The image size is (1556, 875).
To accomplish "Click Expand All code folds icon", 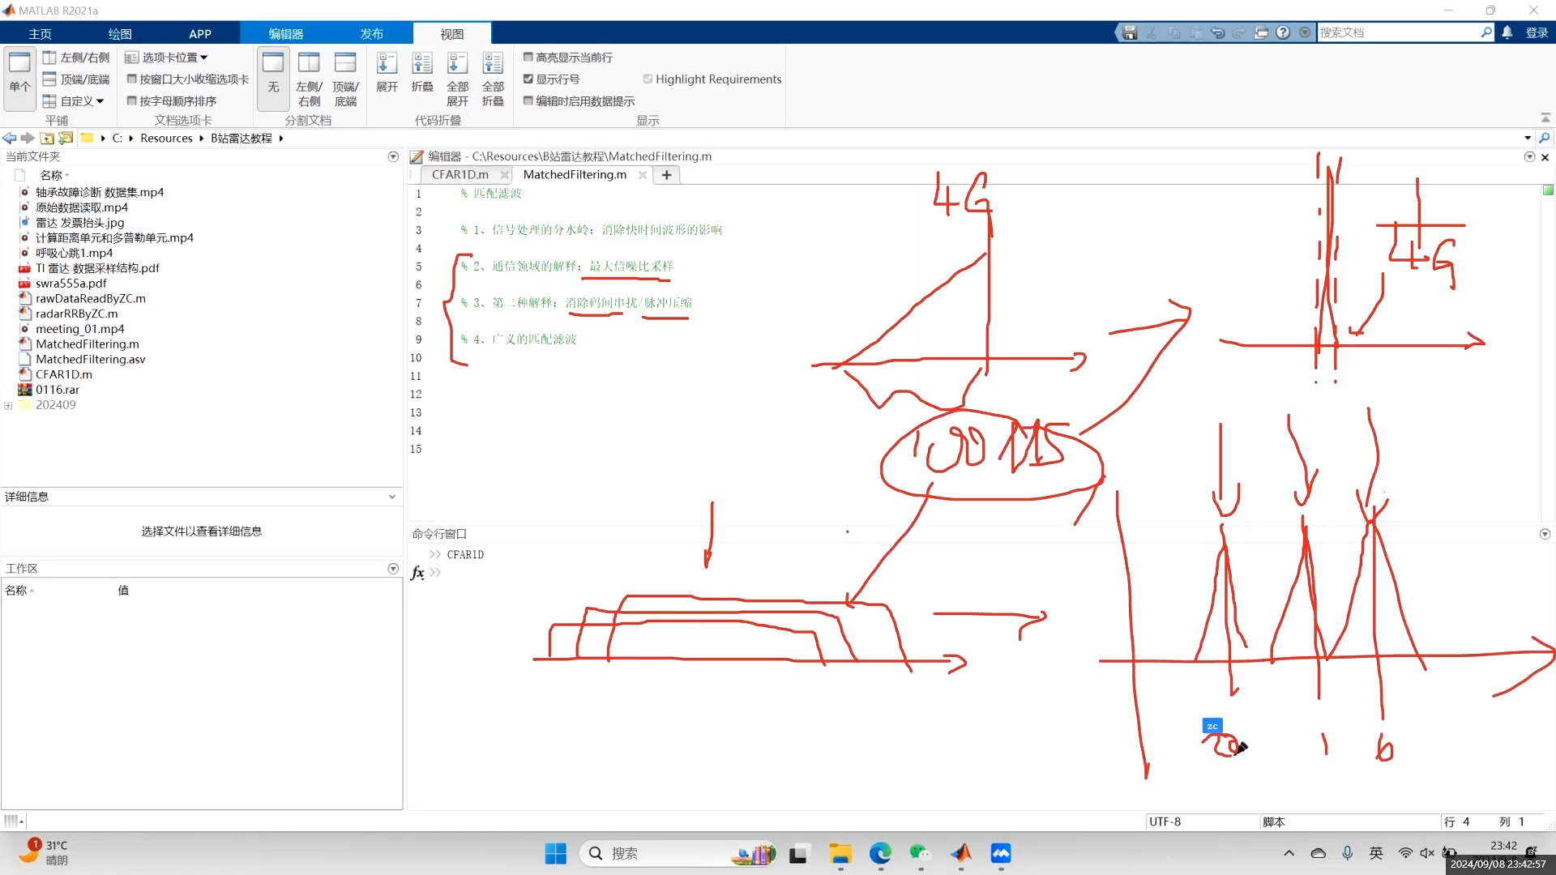I will (x=458, y=79).
